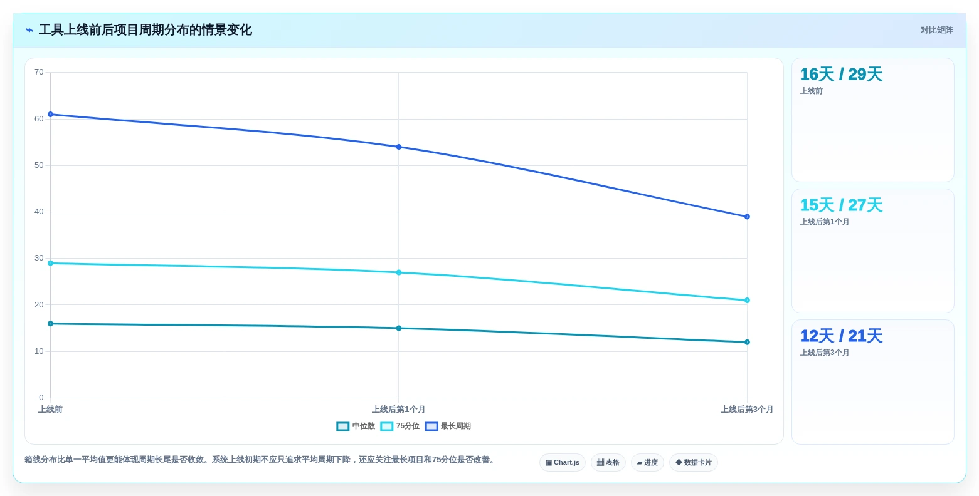This screenshot has width=979, height=496.
Task: Toggle the 75分位 legend item
Action: [x=400, y=426]
